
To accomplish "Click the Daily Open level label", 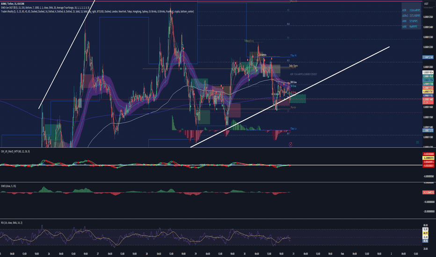I will [293, 66].
